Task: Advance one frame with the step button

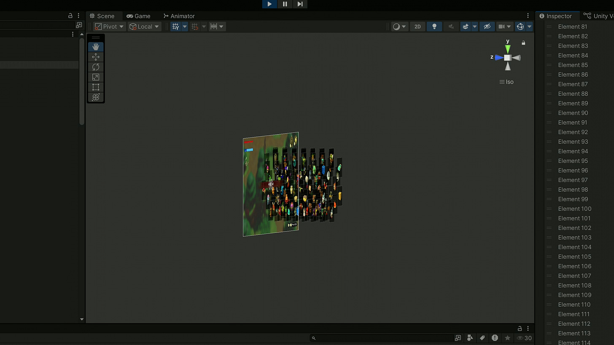Action: (x=300, y=4)
